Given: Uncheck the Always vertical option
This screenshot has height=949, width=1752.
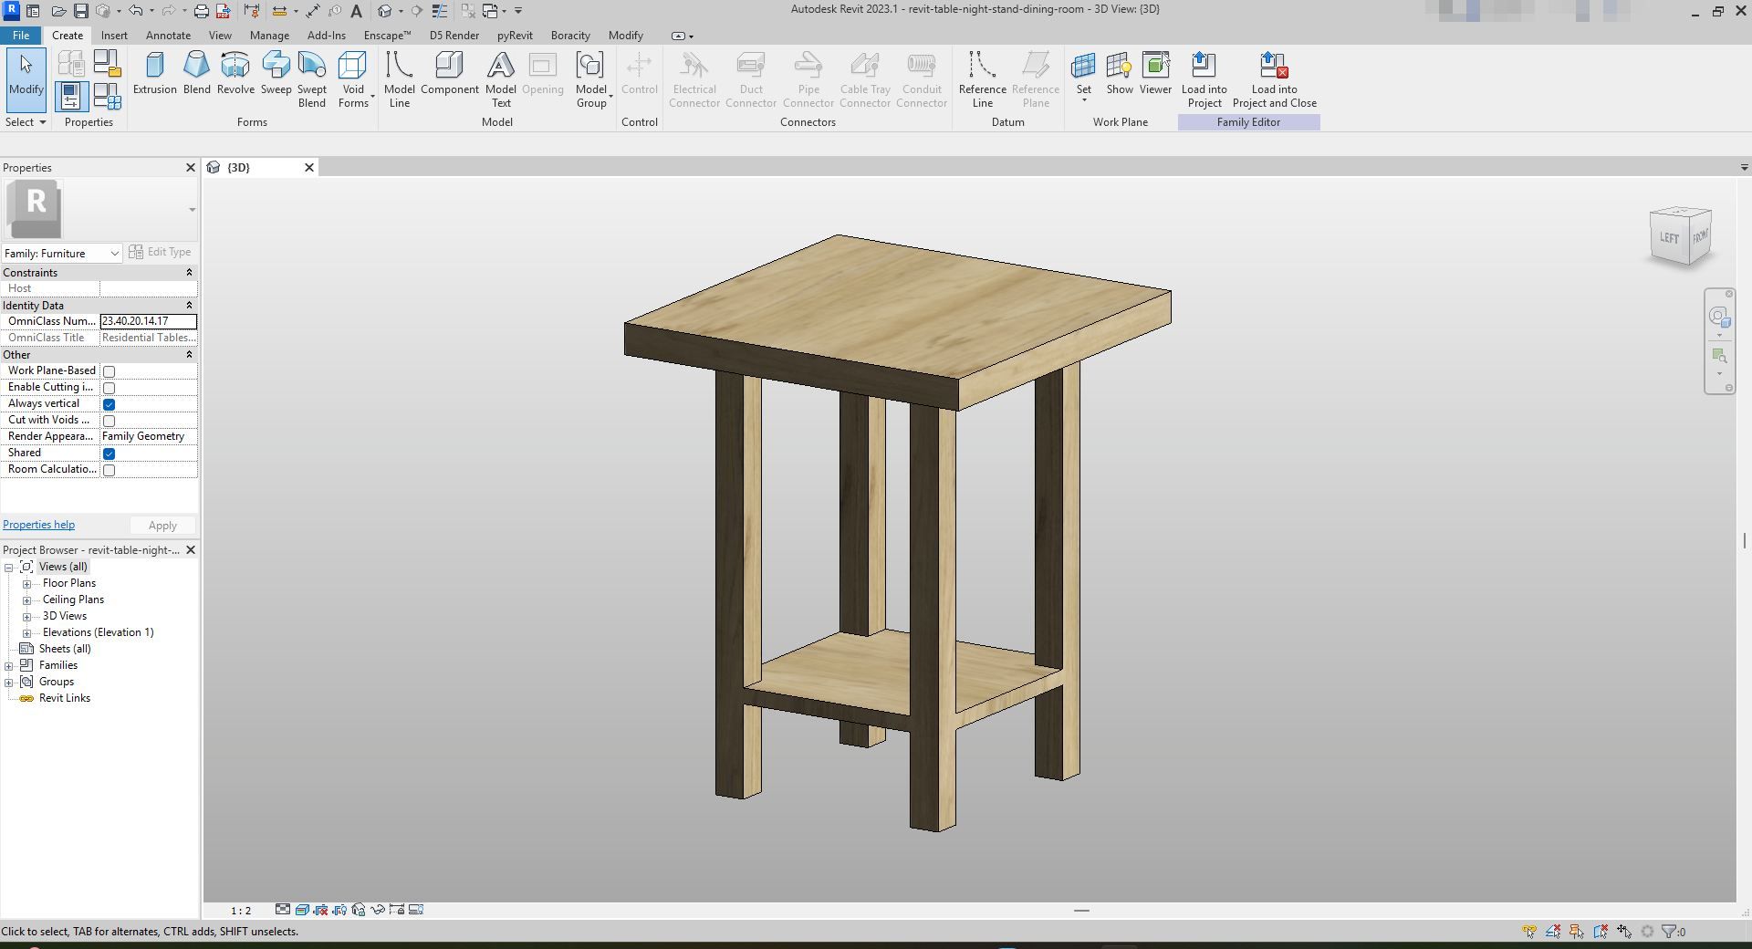Looking at the screenshot, I should [109, 404].
